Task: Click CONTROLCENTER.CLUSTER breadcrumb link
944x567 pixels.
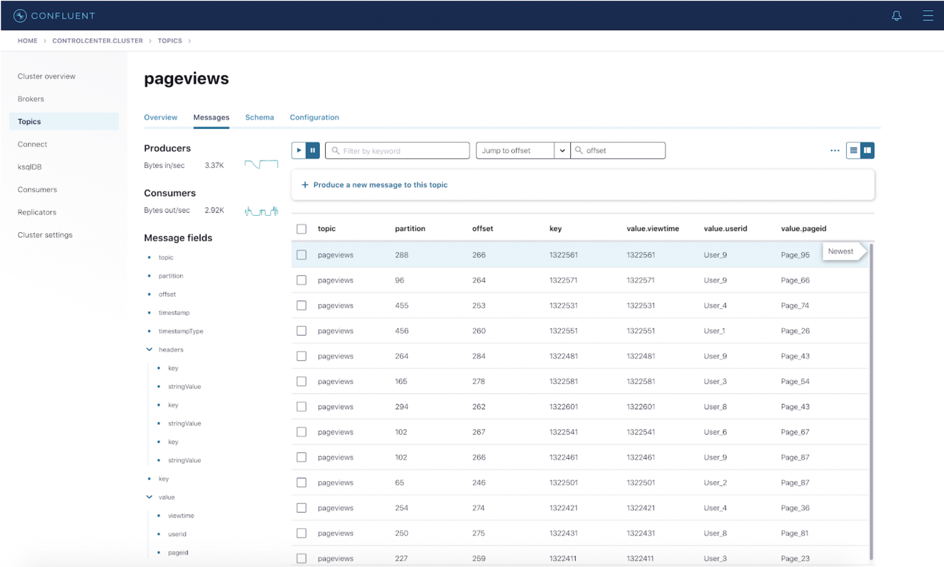Action: click(x=97, y=41)
